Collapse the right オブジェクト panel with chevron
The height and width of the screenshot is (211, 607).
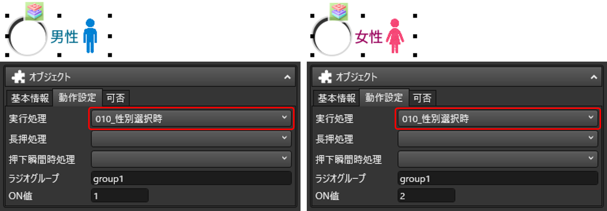click(x=594, y=77)
